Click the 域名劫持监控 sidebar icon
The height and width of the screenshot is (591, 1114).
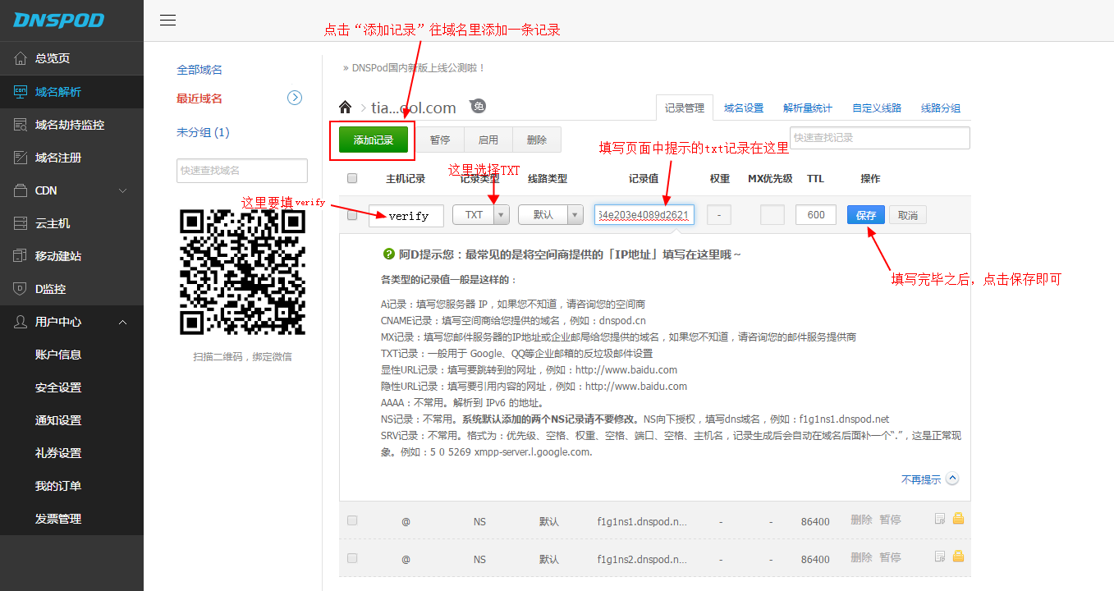(x=21, y=124)
